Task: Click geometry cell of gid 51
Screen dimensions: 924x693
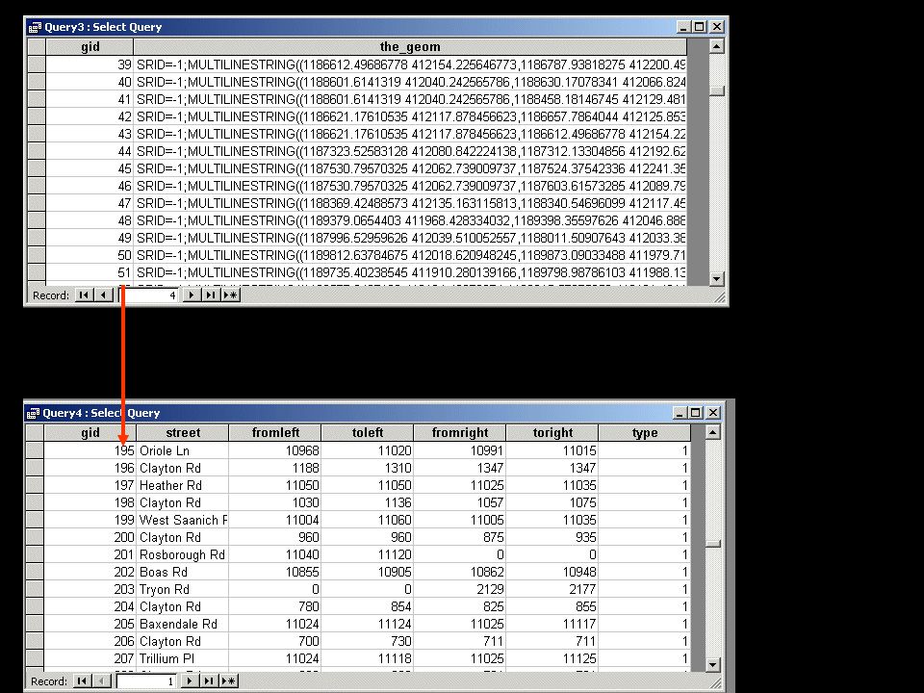Action: [x=410, y=272]
